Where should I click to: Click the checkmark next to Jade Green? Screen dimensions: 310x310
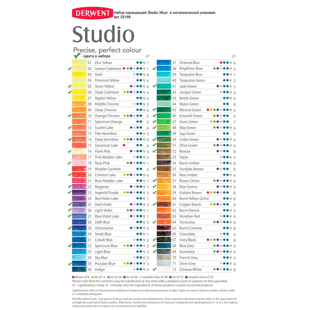tap(154, 86)
